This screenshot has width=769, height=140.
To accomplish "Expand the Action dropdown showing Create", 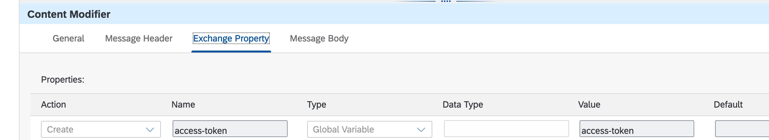I will pos(94,129).
